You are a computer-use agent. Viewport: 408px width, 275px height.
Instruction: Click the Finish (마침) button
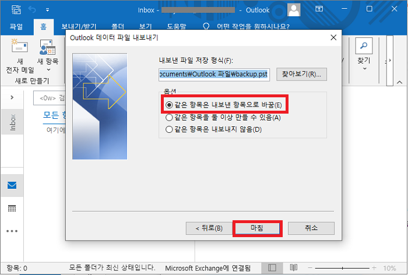pos(258,228)
